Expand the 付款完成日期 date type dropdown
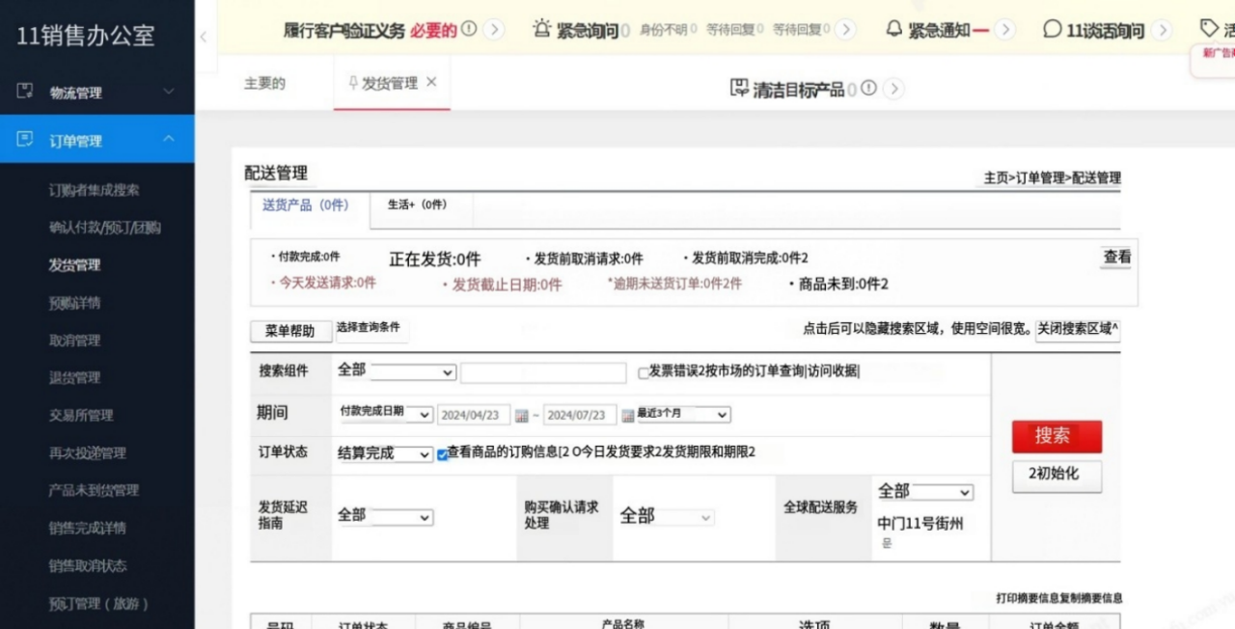This screenshot has height=629, width=1235. pyautogui.click(x=386, y=414)
